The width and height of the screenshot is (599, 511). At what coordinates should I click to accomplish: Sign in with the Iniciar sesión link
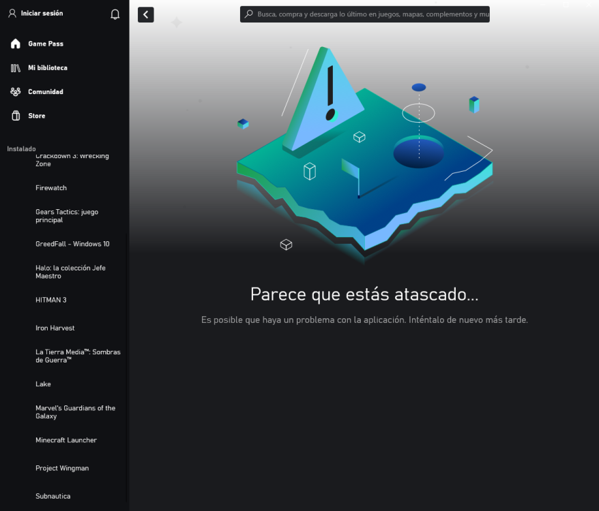42,13
